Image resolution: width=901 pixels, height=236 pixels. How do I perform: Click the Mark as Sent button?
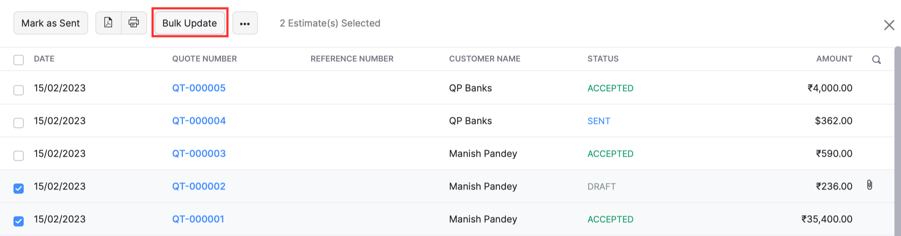[x=51, y=23]
